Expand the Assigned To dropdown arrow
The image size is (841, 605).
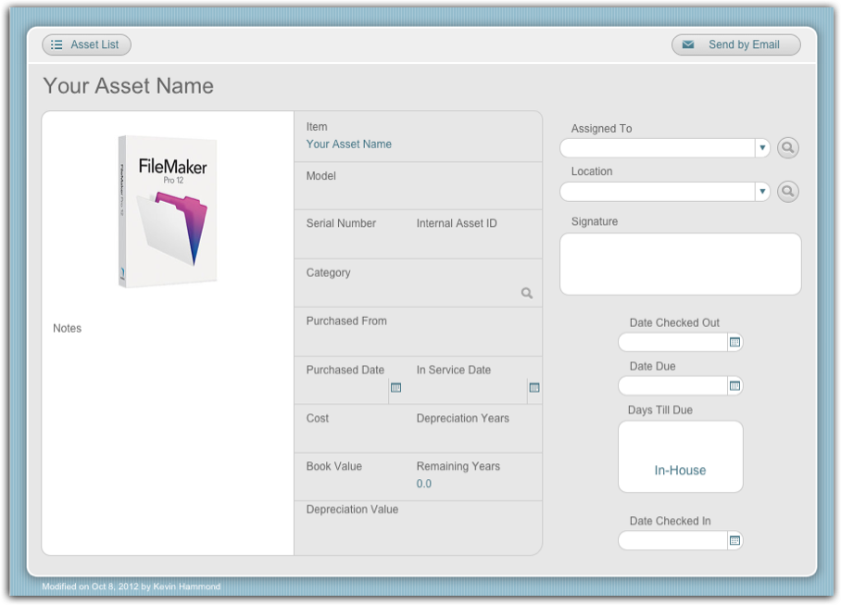(761, 147)
